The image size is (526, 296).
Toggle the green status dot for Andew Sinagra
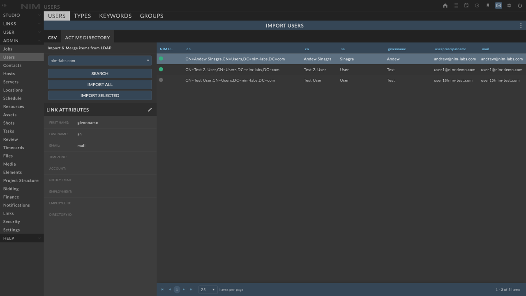161,59
